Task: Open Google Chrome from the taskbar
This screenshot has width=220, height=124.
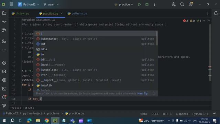Action: coord(47,121)
